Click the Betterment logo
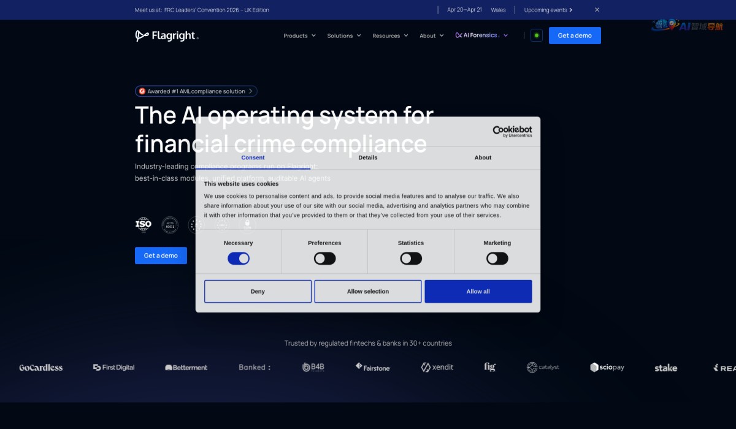This screenshot has height=429, width=736. [186, 368]
